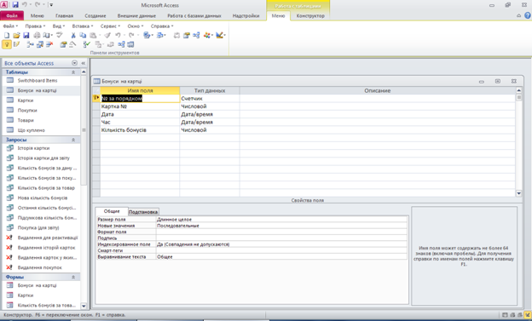This screenshot has height=321, width=532.
Task: Toggle the Primary Key icon
Action: point(7,44)
